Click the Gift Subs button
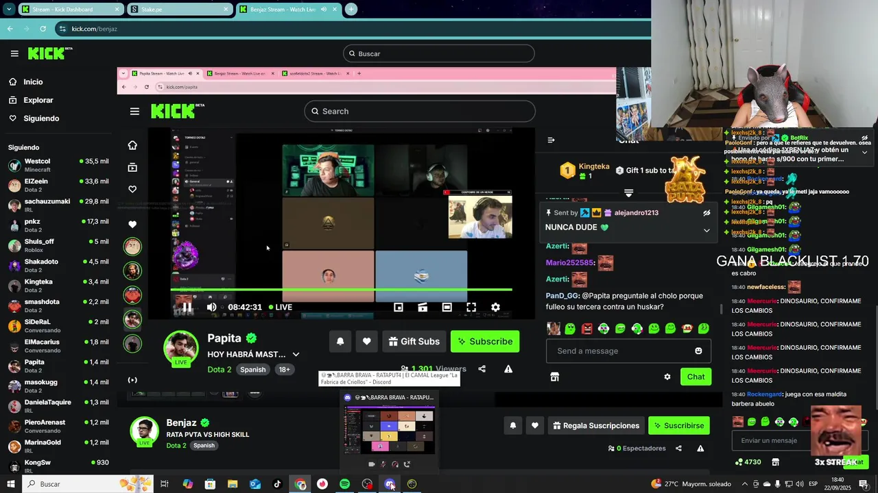Viewport: 878px width, 493px height. 414,341
